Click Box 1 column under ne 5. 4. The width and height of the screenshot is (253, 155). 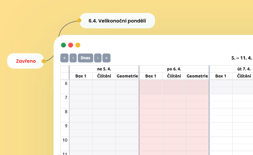click(81, 76)
